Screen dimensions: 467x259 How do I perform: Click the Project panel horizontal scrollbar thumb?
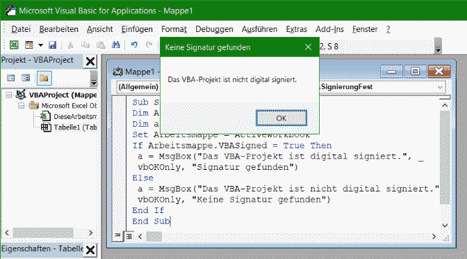point(43,233)
